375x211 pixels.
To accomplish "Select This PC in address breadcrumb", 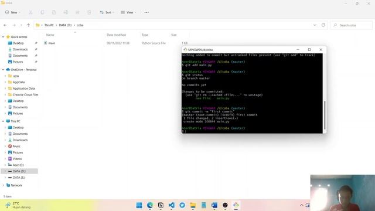I will (49, 25).
